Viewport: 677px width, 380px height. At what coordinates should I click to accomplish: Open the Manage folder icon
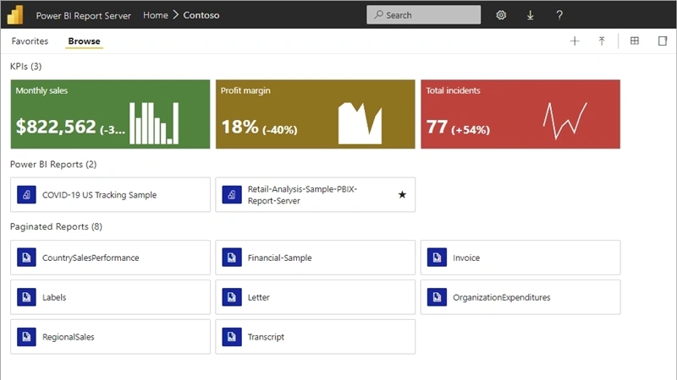point(663,41)
